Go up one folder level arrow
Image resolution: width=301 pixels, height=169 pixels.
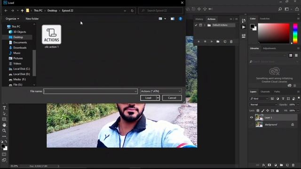[22, 11]
